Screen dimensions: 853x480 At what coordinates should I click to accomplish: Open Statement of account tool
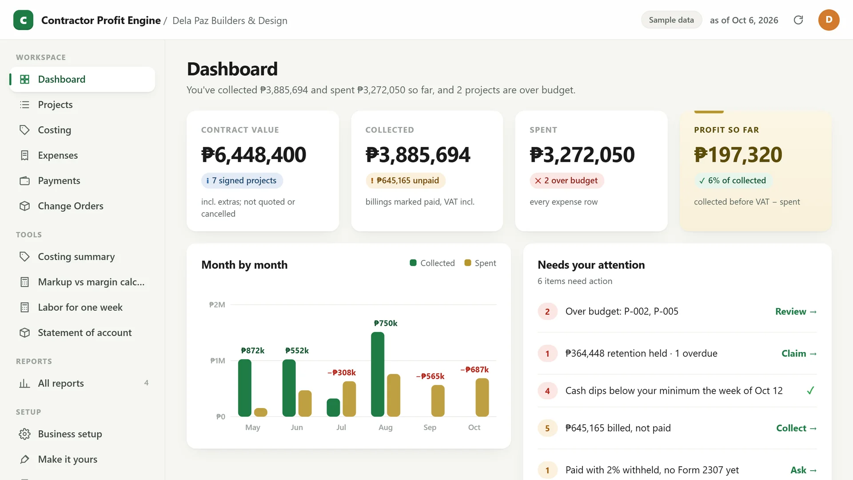point(82,332)
